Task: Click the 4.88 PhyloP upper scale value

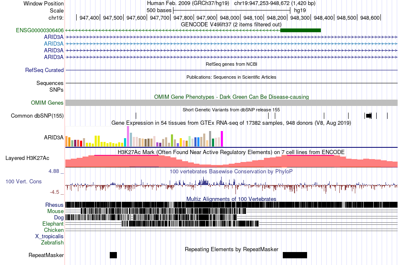Action: (54, 171)
